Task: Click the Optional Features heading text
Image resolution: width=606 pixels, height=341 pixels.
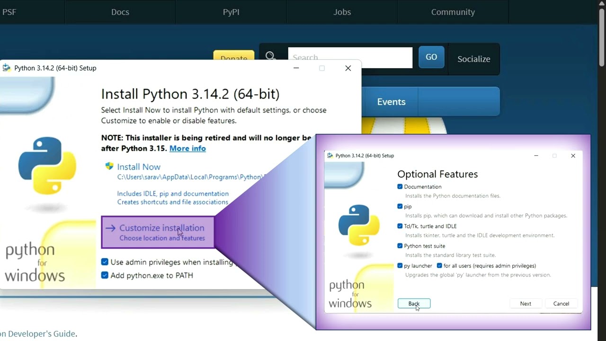Action: [x=437, y=174]
